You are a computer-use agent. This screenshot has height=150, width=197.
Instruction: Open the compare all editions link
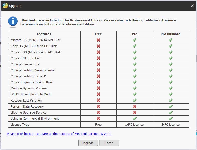coord(59,134)
